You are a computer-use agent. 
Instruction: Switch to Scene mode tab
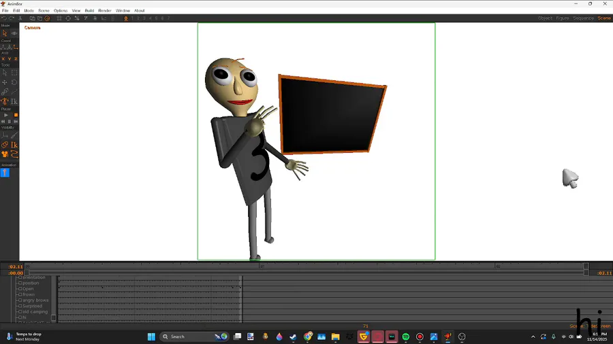click(x=604, y=18)
